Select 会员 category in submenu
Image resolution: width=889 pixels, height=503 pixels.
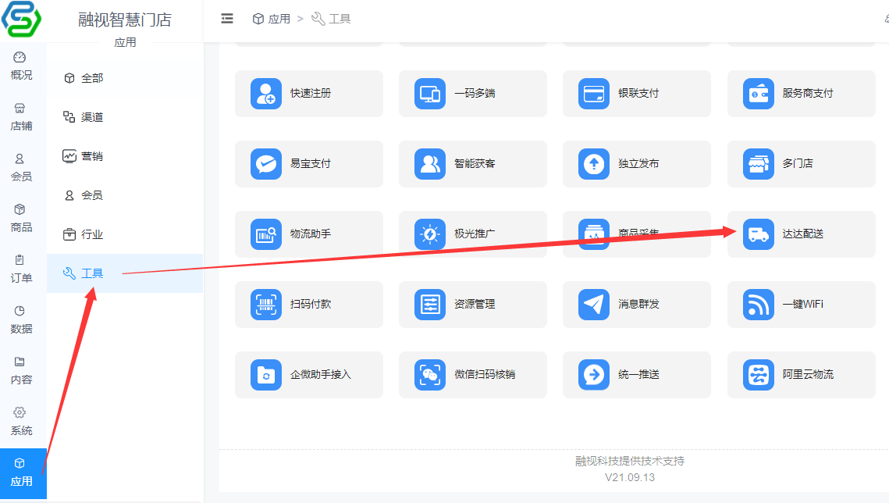pos(125,195)
